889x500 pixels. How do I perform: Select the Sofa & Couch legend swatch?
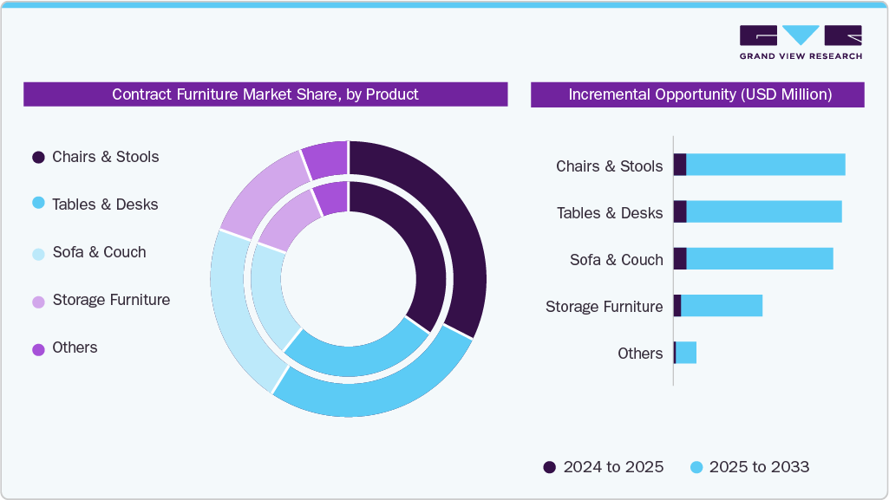tap(36, 252)
